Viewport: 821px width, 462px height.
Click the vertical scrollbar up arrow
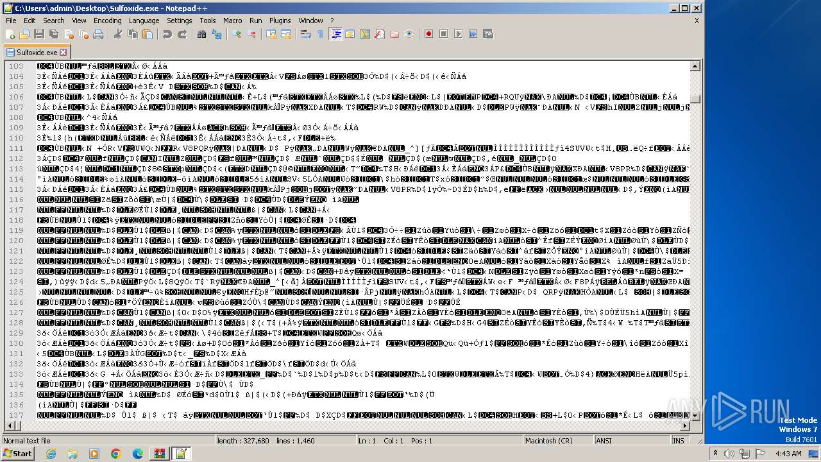[695, 66]
